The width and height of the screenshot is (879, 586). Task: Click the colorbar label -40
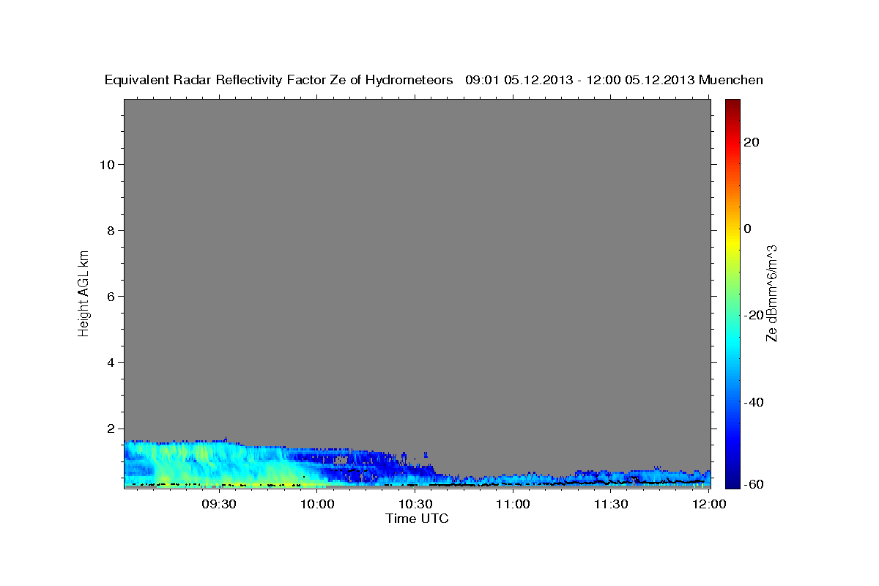click(754, 401)
